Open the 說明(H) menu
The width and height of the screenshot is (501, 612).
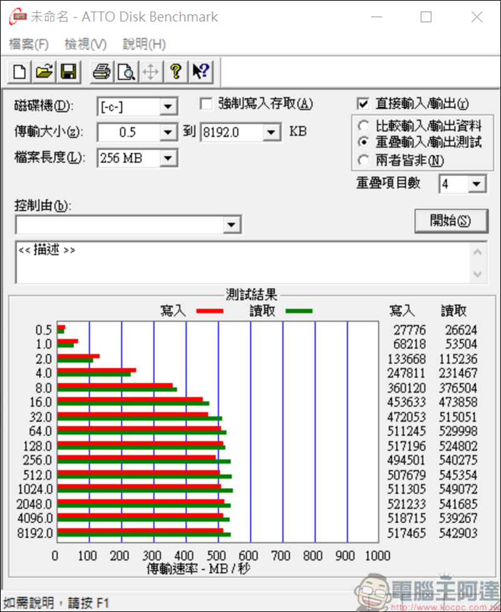coord(144,44)
